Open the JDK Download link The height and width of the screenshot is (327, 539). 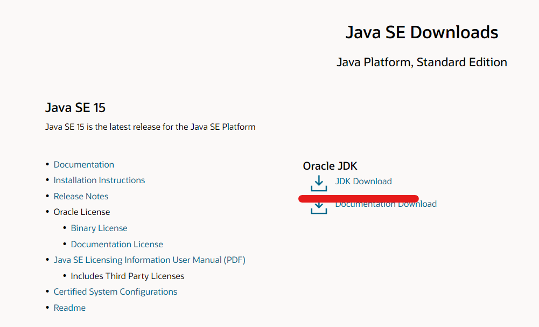pos(363,181)
